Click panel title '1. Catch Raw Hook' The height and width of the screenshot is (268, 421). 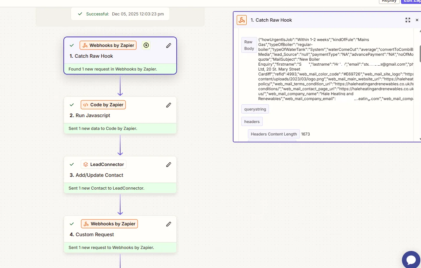pyautogui.click(x=271, y=20)
